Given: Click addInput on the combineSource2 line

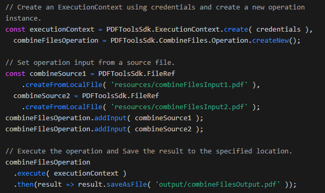Looking at the screenshot, I should (x=110, y=129).
